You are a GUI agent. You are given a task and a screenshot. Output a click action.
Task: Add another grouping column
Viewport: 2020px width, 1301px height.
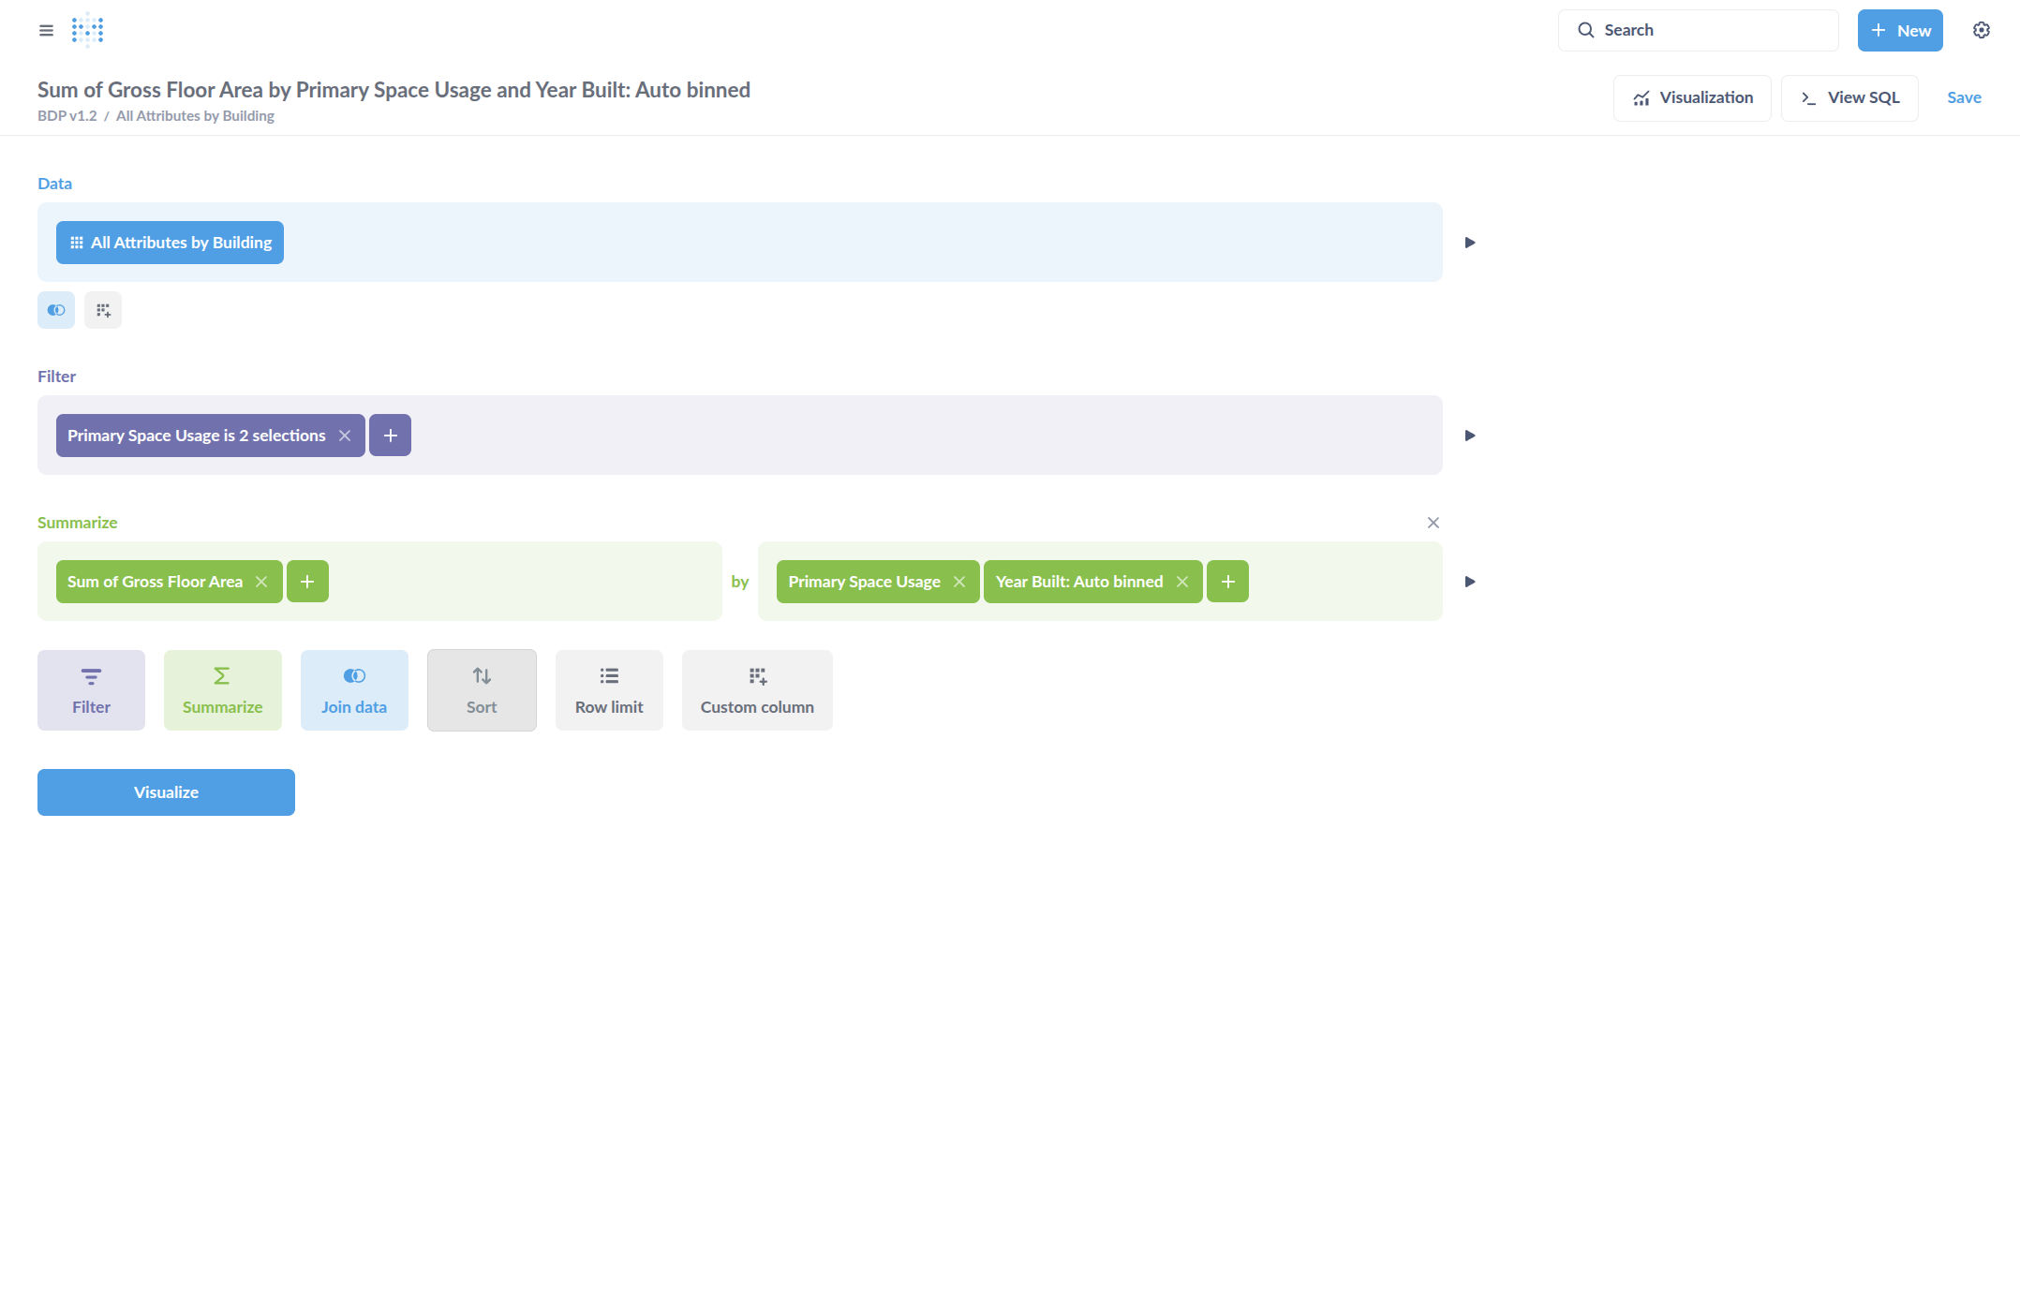pos(1227,582)
